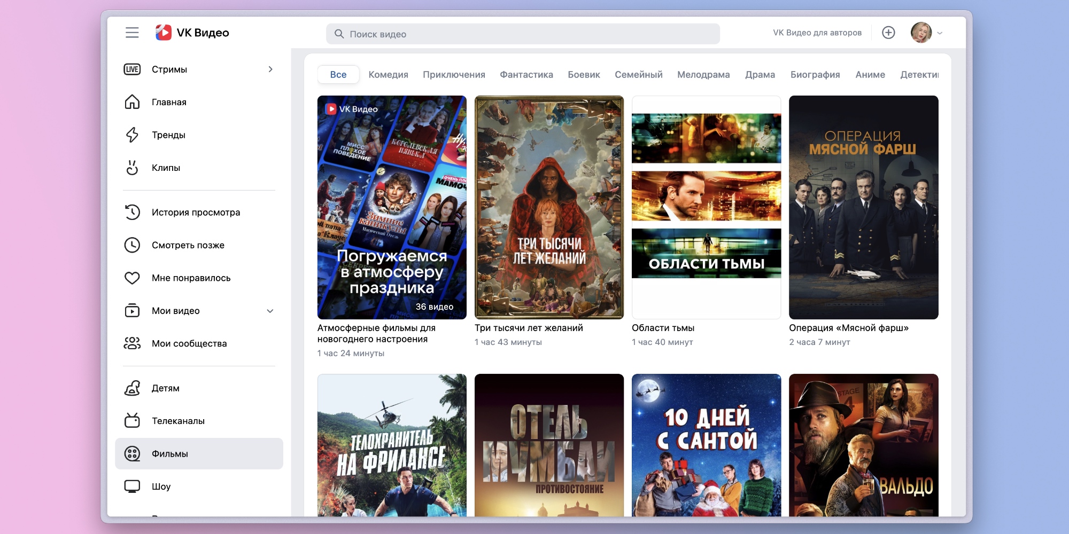Select the Фантастика genre tab
Image resolution: width=1069 pixels, height=534 pixels.
526,75
